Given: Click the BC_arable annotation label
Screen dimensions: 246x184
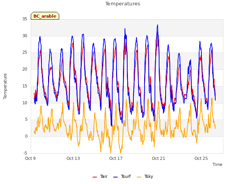Looking at the screenshot, I should coord(45,16).
